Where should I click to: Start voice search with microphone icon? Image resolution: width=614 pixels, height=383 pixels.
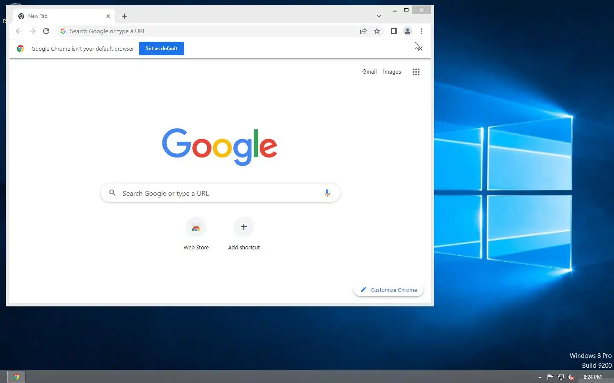(327, 193)
